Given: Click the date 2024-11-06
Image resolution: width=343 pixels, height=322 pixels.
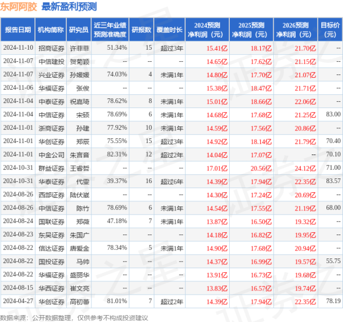Looking at the screenshot, I should [18, 88].
